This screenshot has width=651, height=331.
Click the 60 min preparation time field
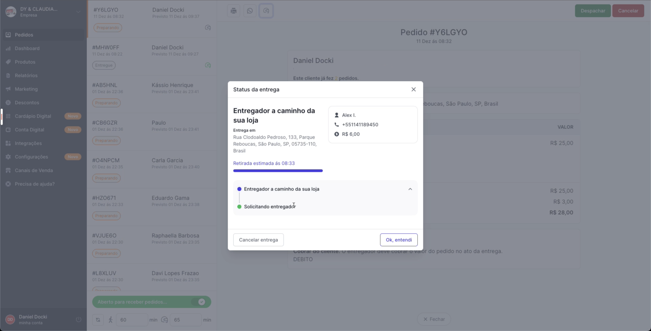click(132, 320)
